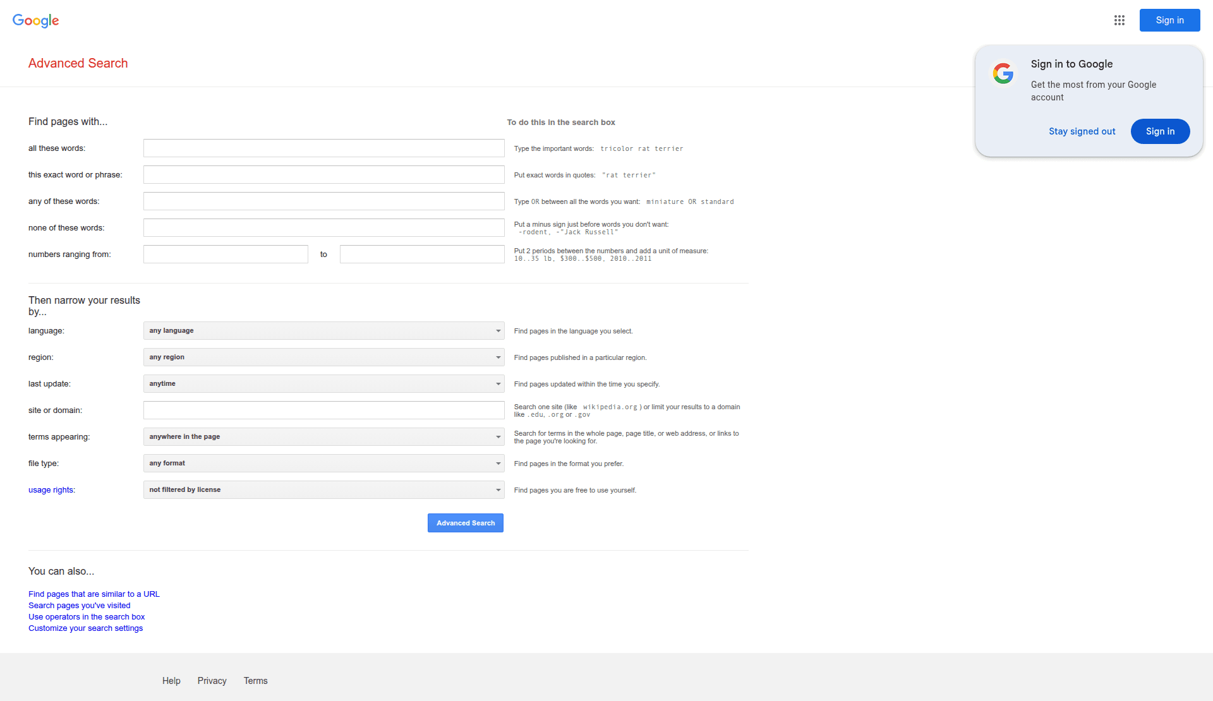Expand the last update dropdown
The height and width of the screenshot is (701, 1213).
pos(323,384)
